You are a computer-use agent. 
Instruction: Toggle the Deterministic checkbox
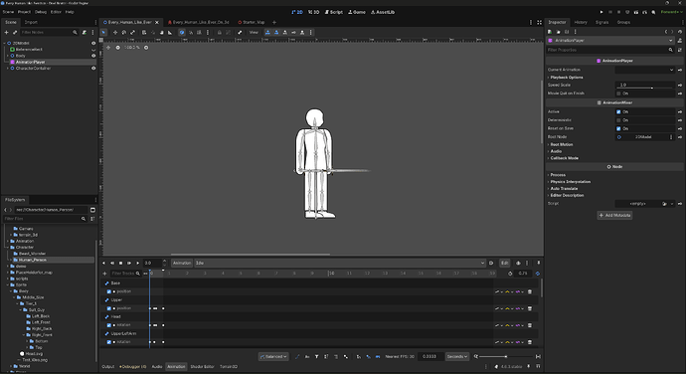618,120
